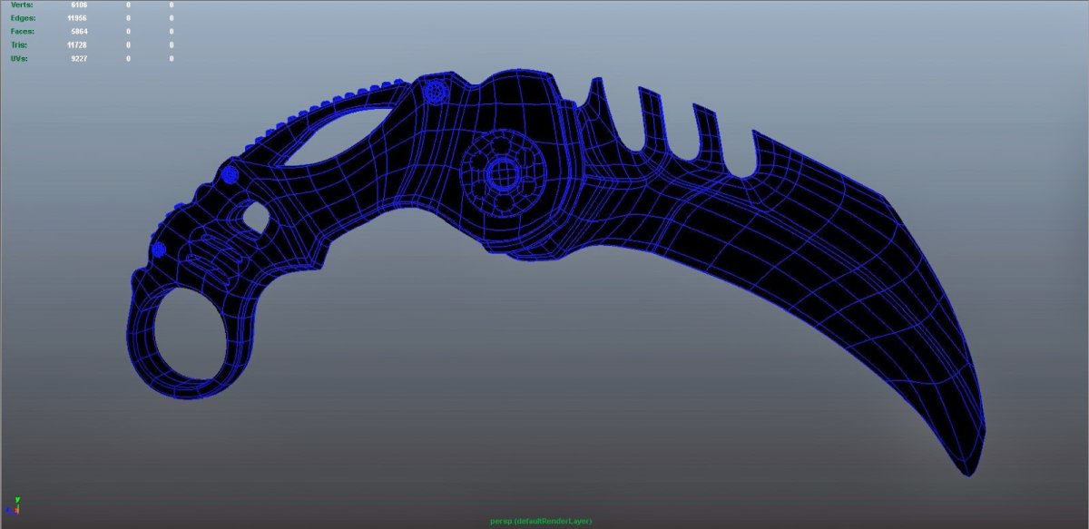Click the lowest screw above the finger ring

(x=160, y=250)
